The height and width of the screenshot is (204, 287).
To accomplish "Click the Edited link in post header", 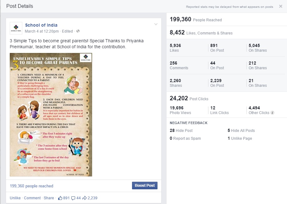I will point(67,31).
